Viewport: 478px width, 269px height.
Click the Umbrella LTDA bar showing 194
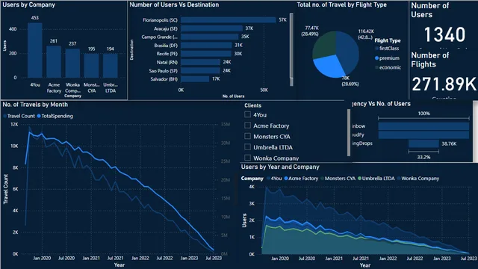click(111, 66)
